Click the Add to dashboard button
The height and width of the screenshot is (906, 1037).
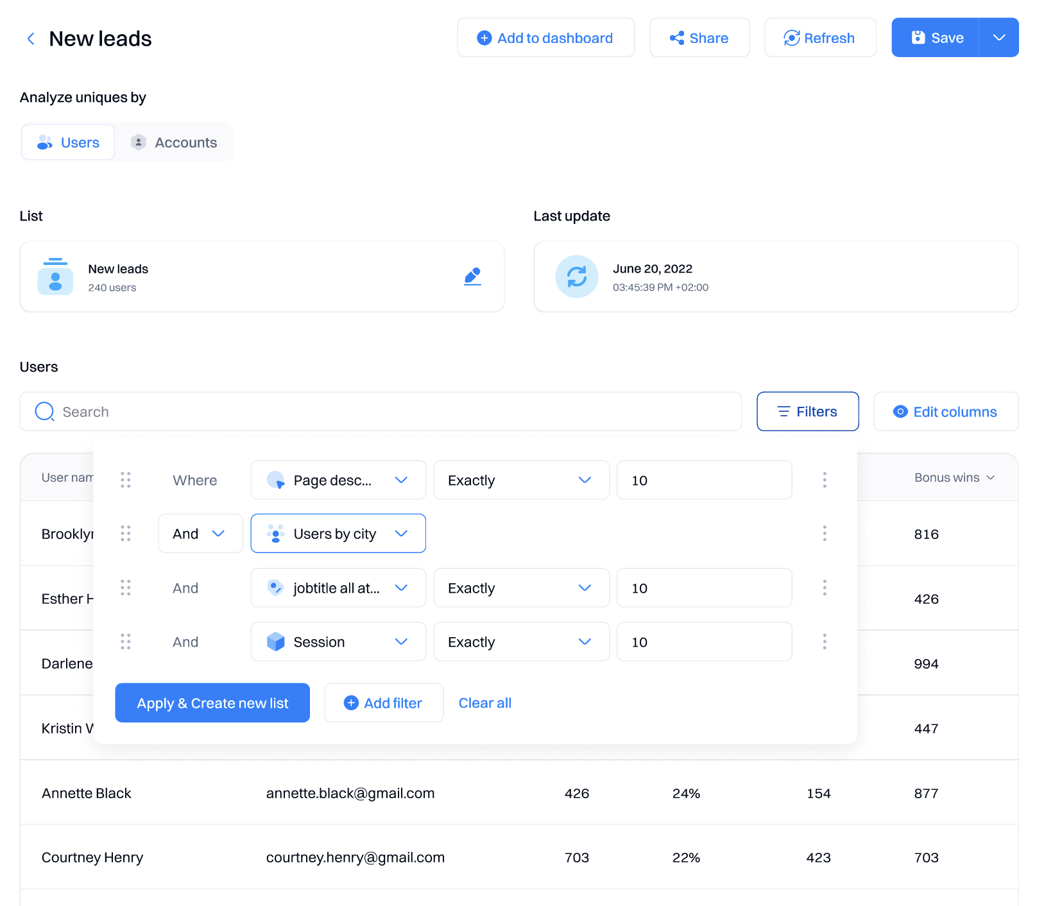[545, 38]
